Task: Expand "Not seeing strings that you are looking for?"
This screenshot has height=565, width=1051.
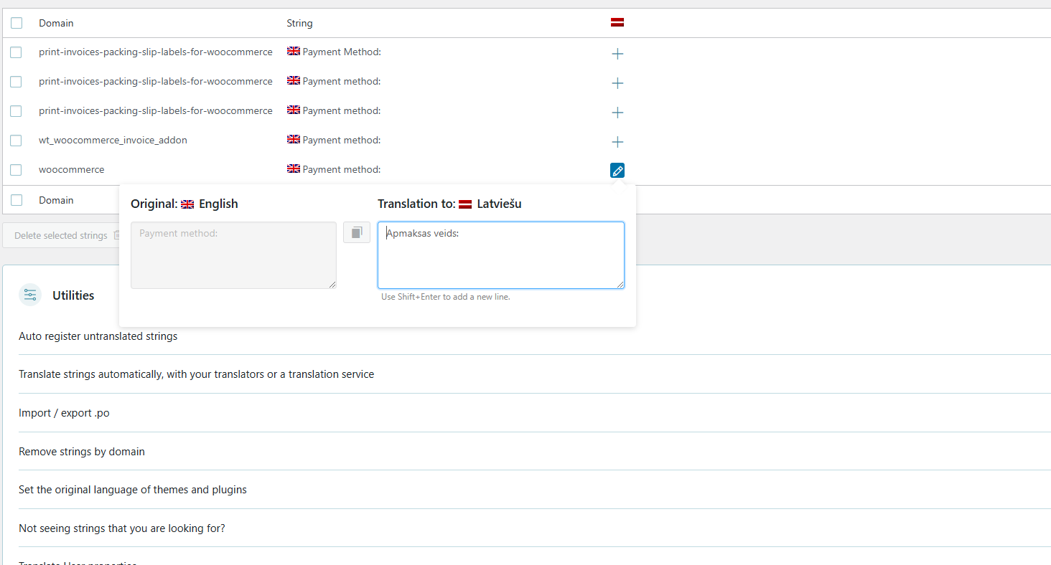Action: [x=122, y=528]
